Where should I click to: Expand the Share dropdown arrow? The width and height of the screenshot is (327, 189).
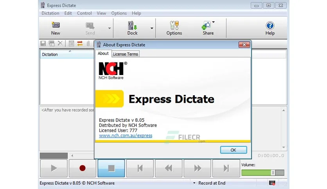[213, 22]
